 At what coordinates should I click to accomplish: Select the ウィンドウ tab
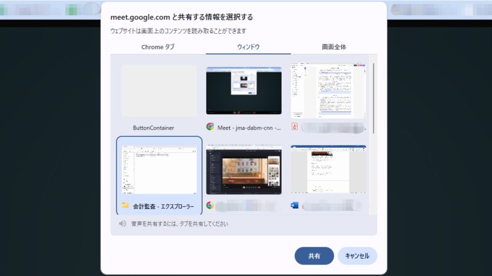click(x=248, y=47)
